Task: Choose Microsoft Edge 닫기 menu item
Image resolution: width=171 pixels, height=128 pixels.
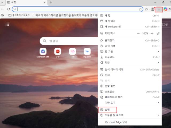Action: (130, 122)
